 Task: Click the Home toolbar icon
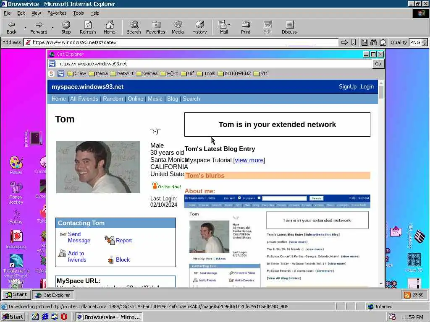[x=110, y=27]
